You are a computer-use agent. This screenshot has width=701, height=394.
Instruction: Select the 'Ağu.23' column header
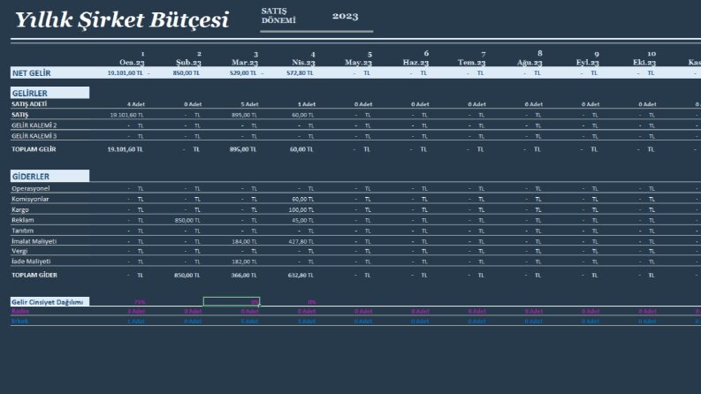click(530, 63)
